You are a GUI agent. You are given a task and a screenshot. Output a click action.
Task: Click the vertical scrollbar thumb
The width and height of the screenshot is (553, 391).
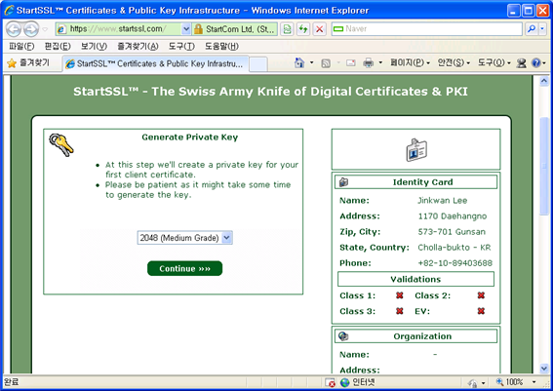pyautogui.click(x=544, y=166)
